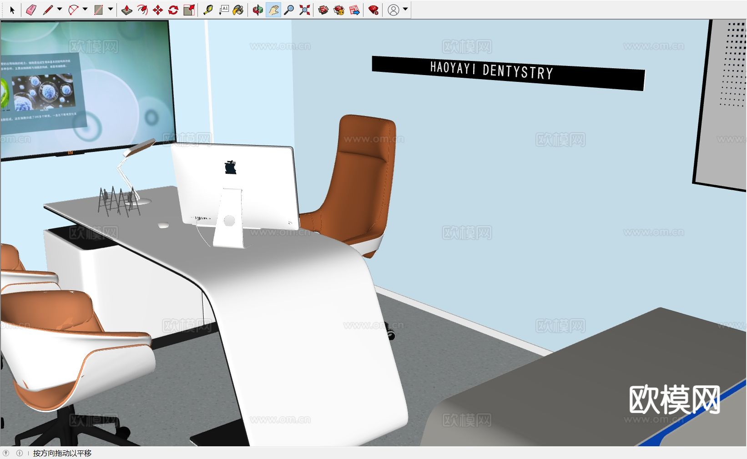This screenshot has height=459, width=747.
Task: Open the Extension Manager ruby icon
Action: (373, 10)
